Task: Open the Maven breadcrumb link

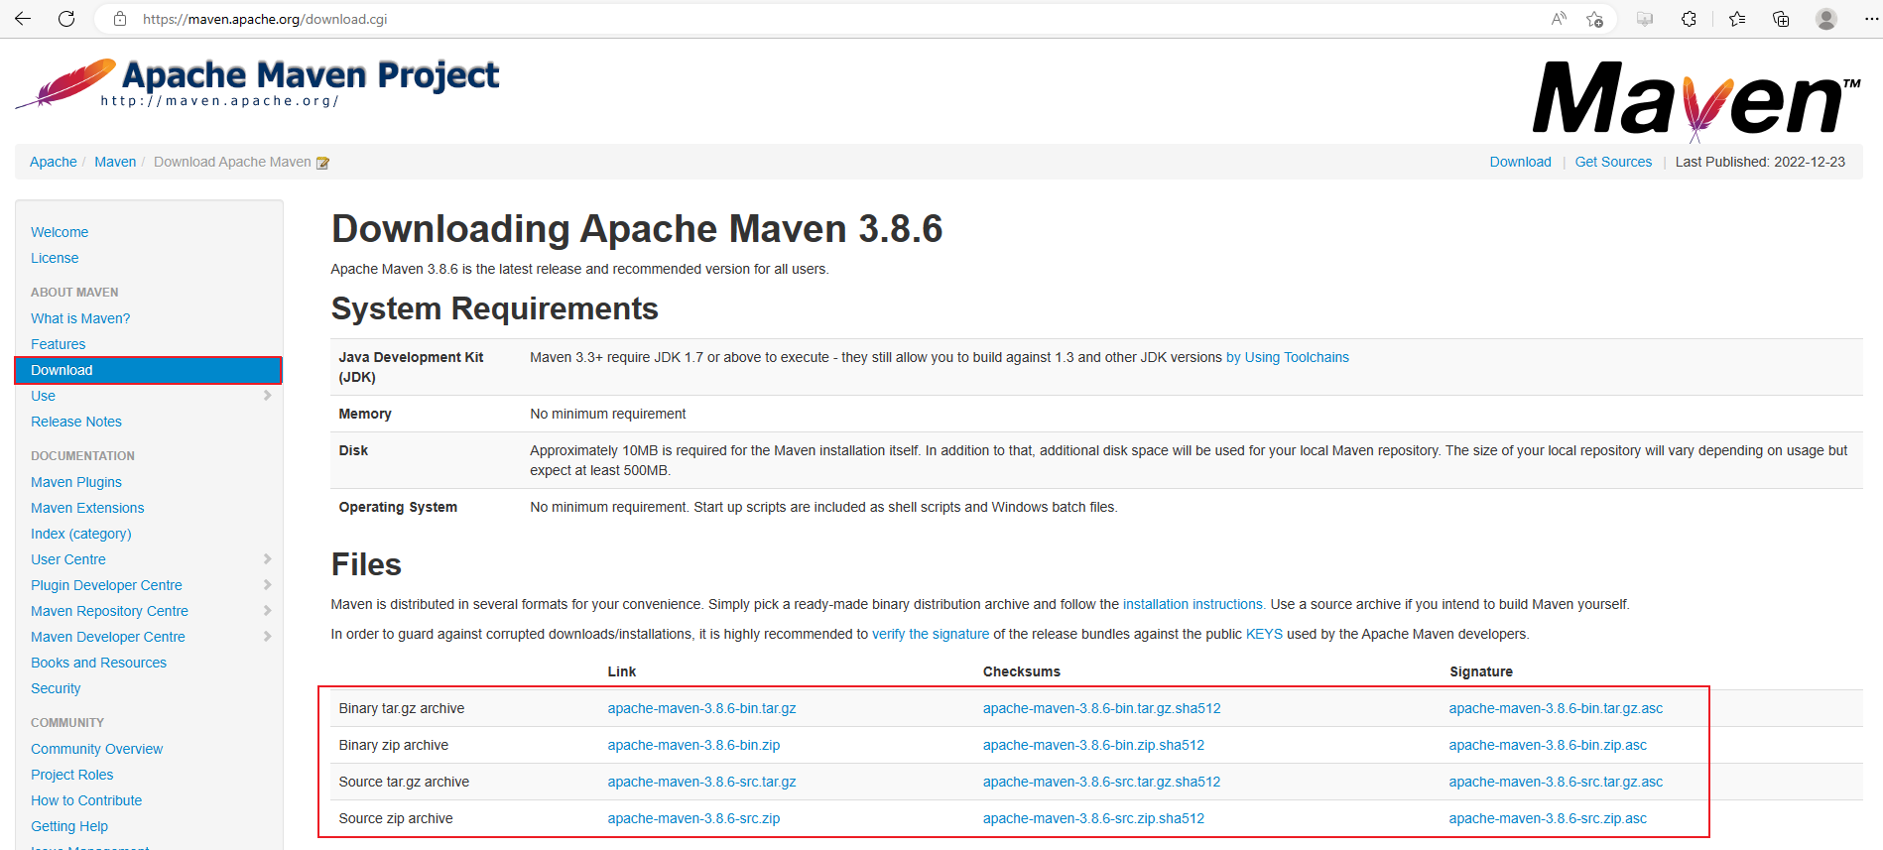Action: [x=115, y=162]
